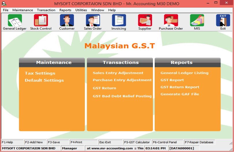Click the Reports panel header

(188, 62)
